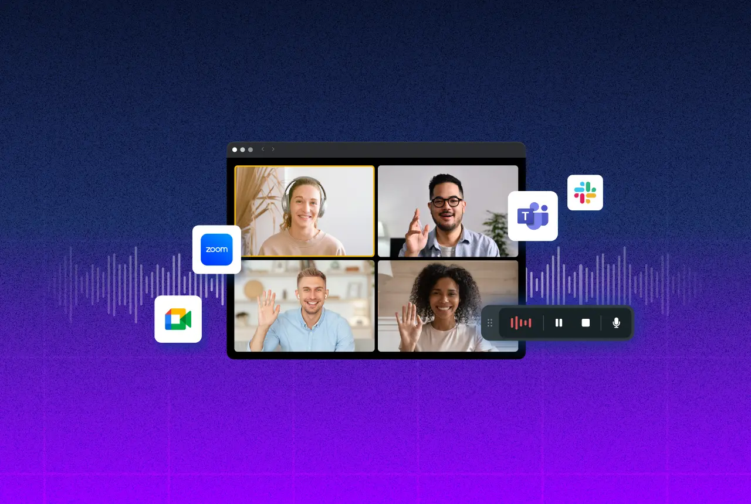751x504 pixels.
Task: Click the man raising his hand tile
Action: (448, 211)
